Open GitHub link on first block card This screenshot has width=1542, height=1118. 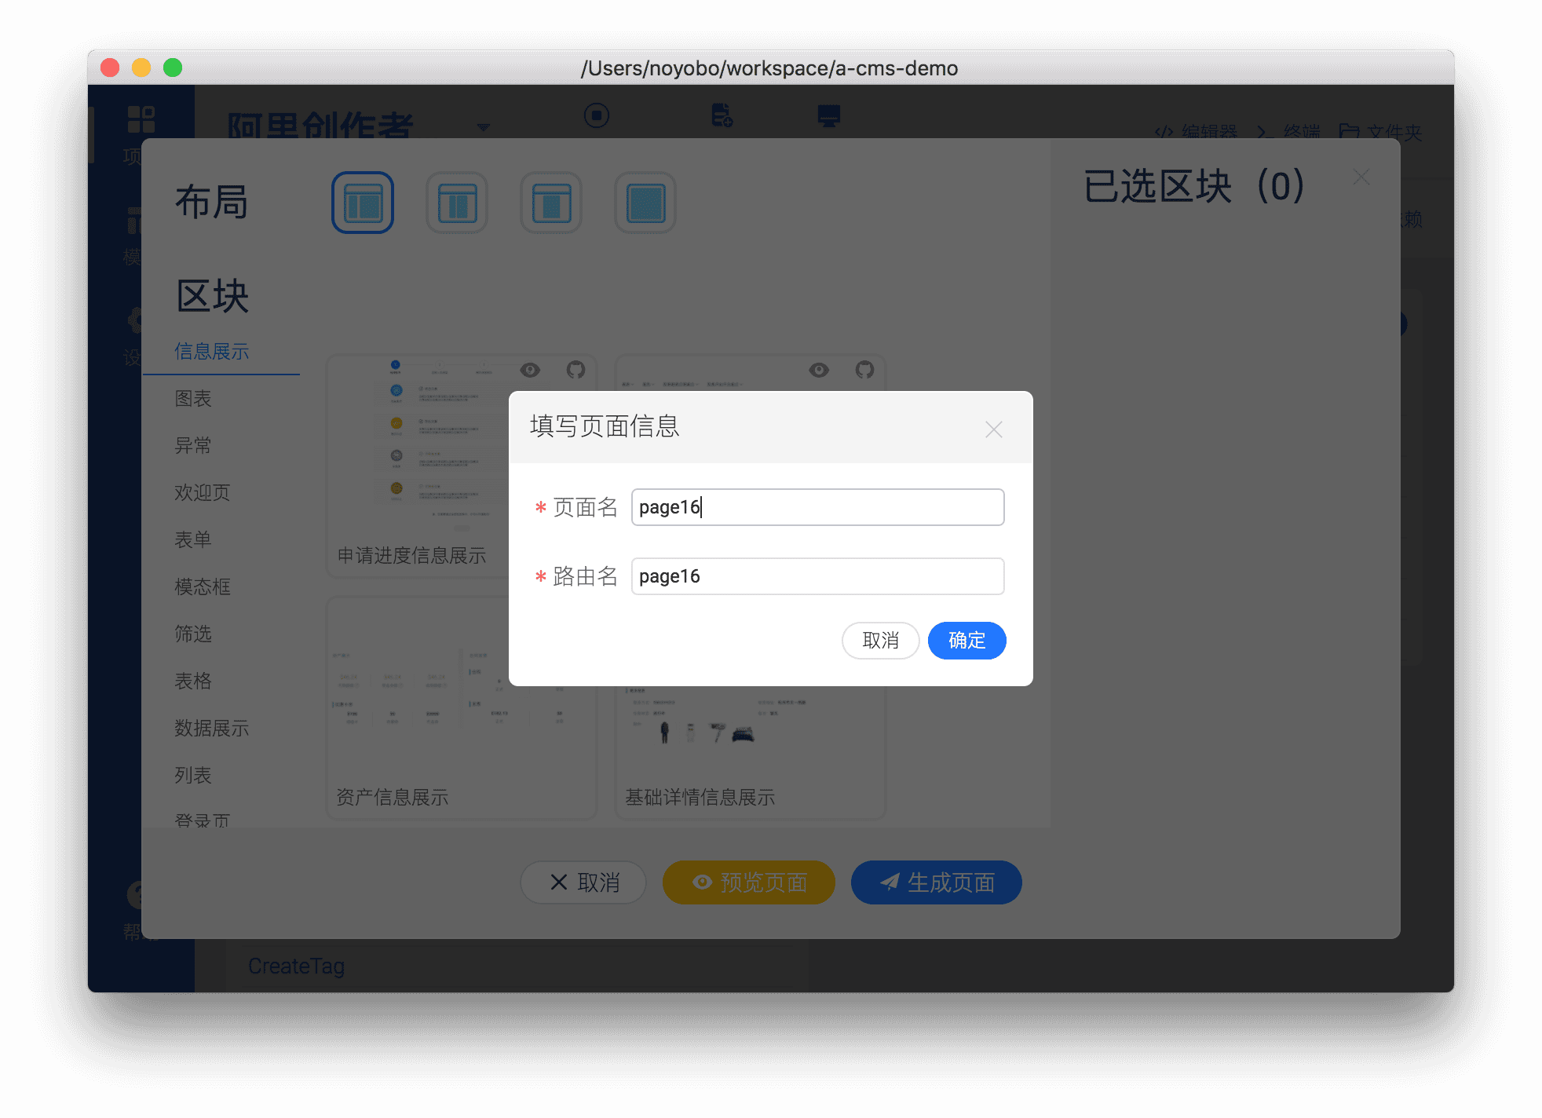(x=576, y=370)
